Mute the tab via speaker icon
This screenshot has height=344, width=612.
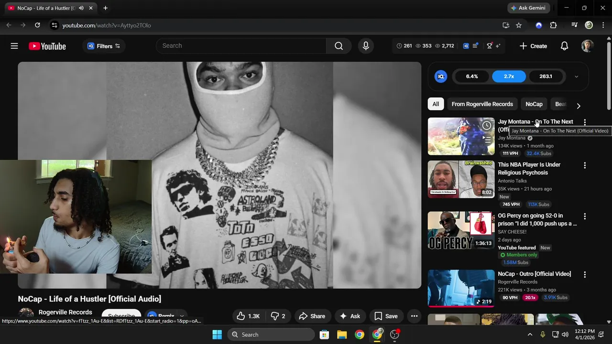(81, 8)
